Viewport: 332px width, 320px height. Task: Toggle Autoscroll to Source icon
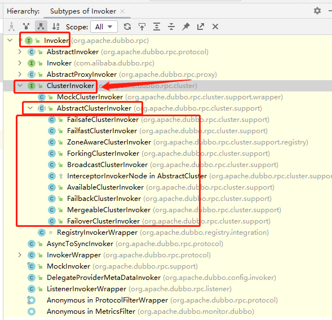(x=142, y=27)
